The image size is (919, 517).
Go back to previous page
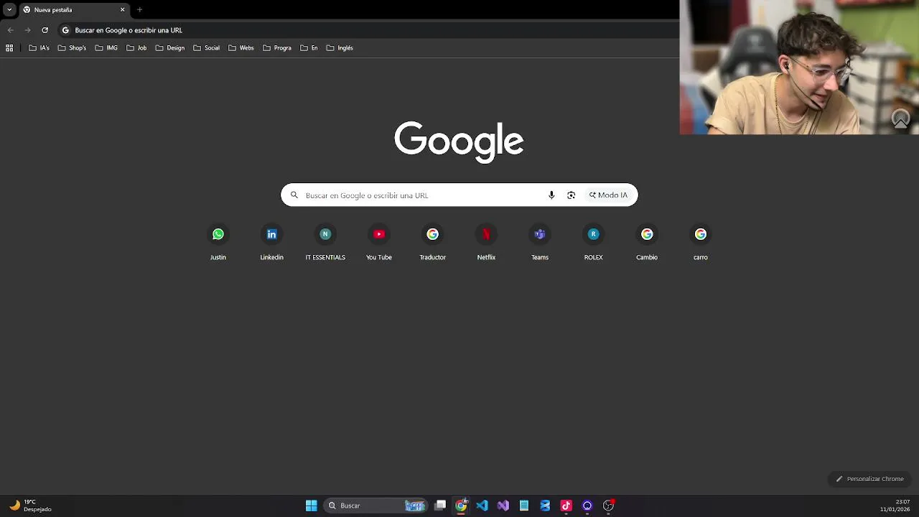pyautogui.click(x=10, y=30)
